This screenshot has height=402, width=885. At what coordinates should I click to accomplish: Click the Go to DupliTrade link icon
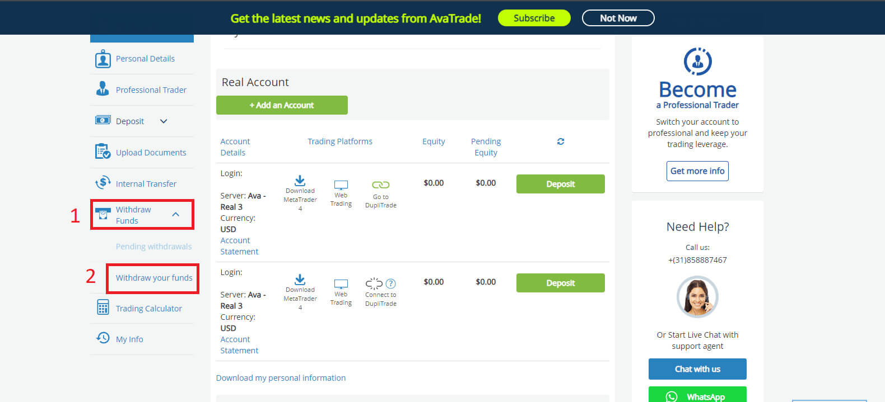(380, 185)
